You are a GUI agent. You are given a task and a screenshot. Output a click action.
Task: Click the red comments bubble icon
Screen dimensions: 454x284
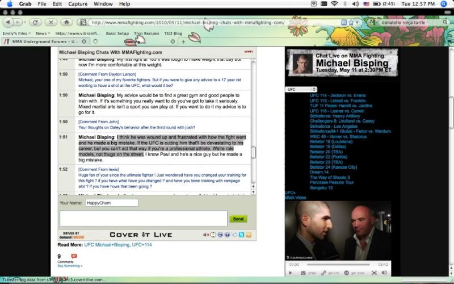pyautogui.click(x=74, y=256)
